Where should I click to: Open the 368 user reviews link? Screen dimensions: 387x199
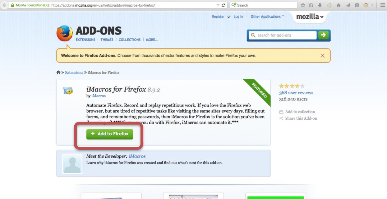[x=296, y=92]
